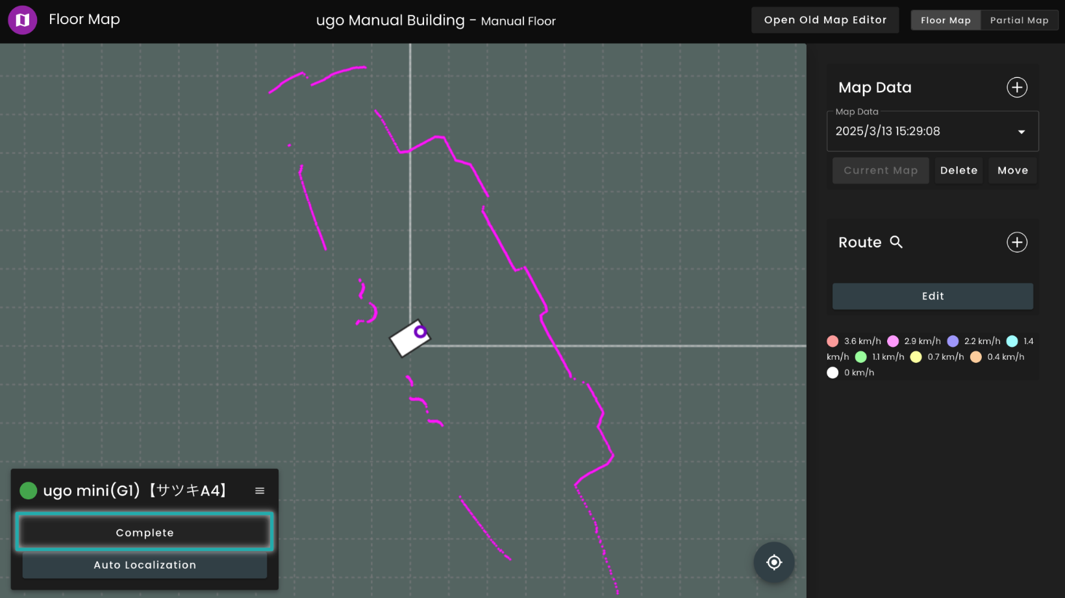Click the Route add (+) icon
Screen dimensions: 1065x598
(1017, 242)
